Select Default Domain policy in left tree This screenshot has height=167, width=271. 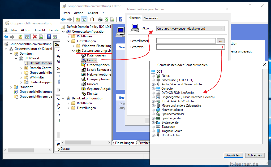[41, 63]
